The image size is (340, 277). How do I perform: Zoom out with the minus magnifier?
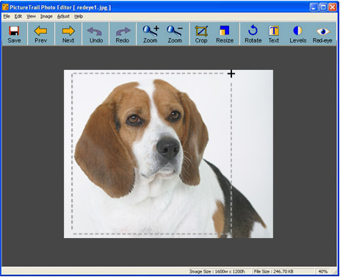point(175,34)
